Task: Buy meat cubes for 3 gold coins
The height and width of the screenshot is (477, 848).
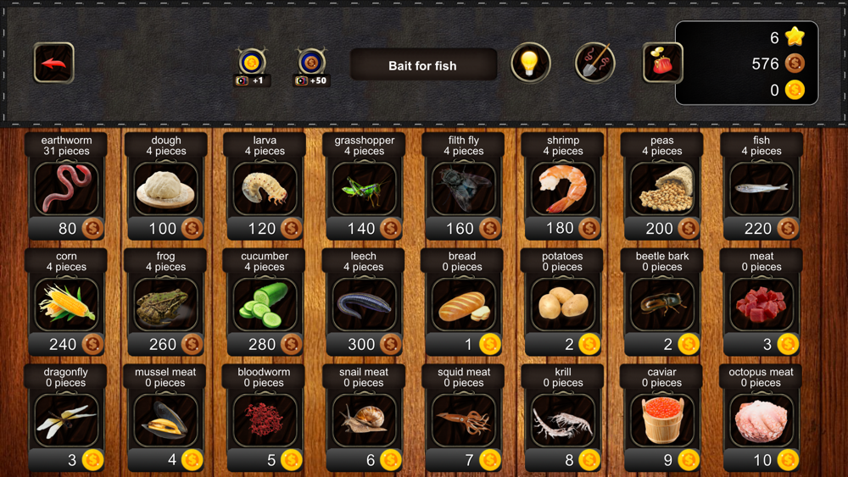Action: [762, 344]
